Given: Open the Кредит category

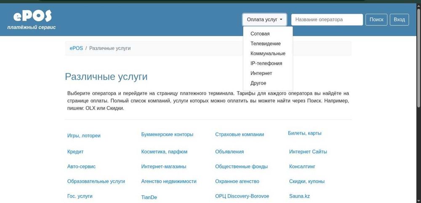Looking at the screenshot, I should pos(75,152).
